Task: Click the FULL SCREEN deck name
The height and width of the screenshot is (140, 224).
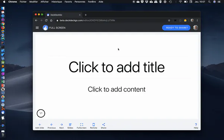Action: 57,28
